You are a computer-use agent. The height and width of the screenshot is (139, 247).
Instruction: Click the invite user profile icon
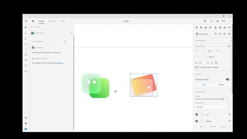[x=205, y=21]
